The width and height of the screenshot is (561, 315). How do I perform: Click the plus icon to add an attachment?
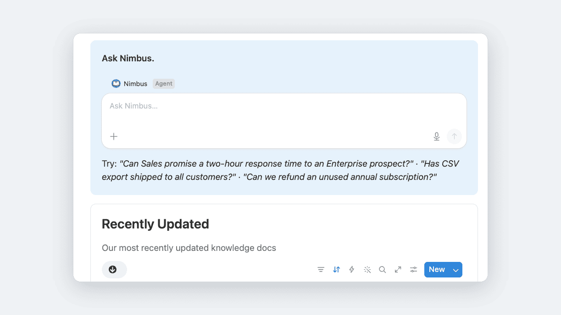point(114,136)
